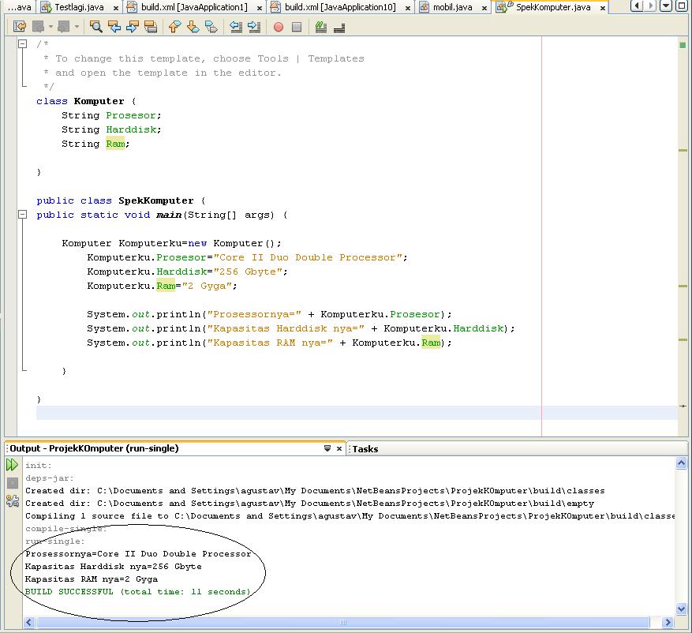The width and height of the screenshot is (692, 633).
Task: Click the Output horizontal scrollbar thumb
Action: 343,623
